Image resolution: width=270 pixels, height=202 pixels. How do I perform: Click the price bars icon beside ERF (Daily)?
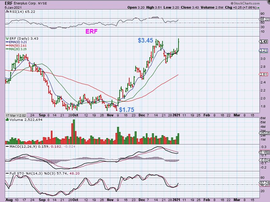7,38
